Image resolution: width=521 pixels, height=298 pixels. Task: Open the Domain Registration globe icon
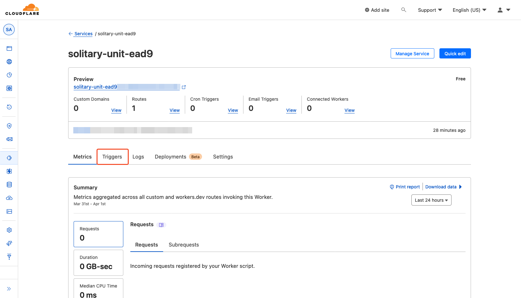pyautogui.click(x=9, y=62)
